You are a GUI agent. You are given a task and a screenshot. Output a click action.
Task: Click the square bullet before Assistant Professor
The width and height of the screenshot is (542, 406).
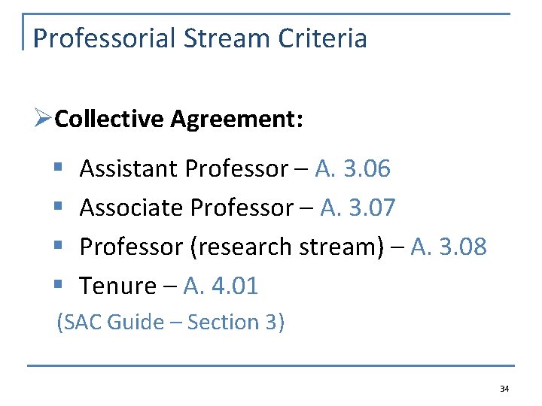pos(58,167)
